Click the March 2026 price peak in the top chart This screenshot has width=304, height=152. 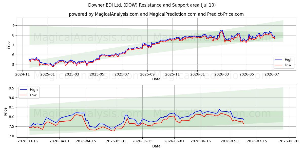(x=222, y=30)
